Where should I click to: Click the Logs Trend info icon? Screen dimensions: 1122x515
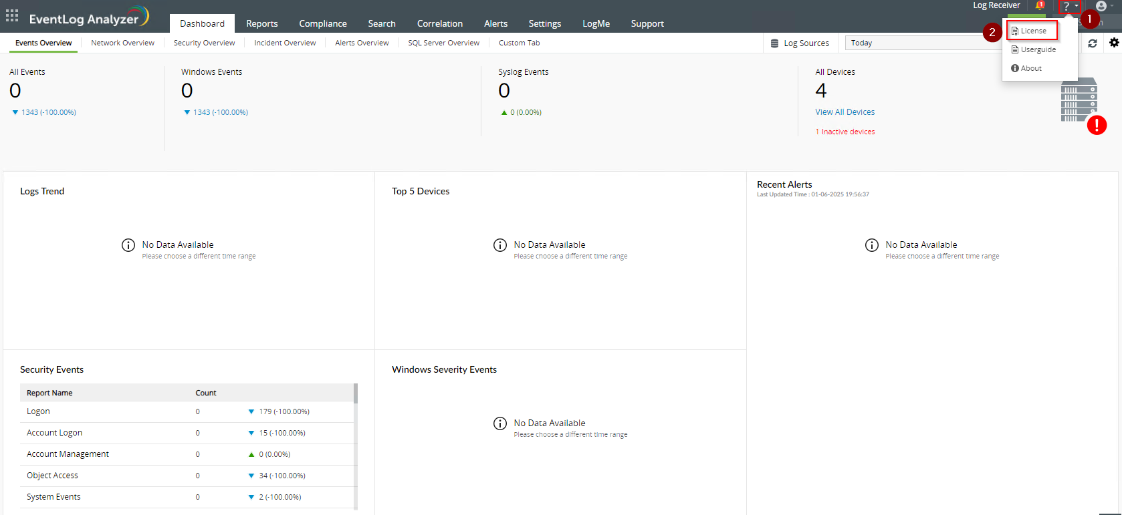coord(128,245)
